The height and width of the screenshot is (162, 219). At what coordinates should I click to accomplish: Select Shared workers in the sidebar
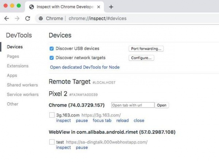[x=22, y=85]
